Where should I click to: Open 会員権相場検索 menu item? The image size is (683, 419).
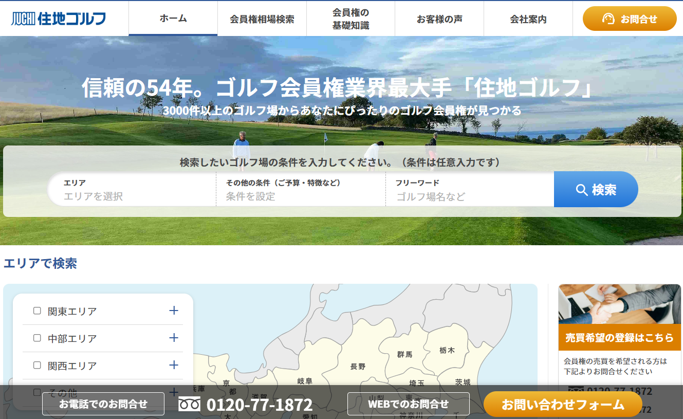point(262,19)
